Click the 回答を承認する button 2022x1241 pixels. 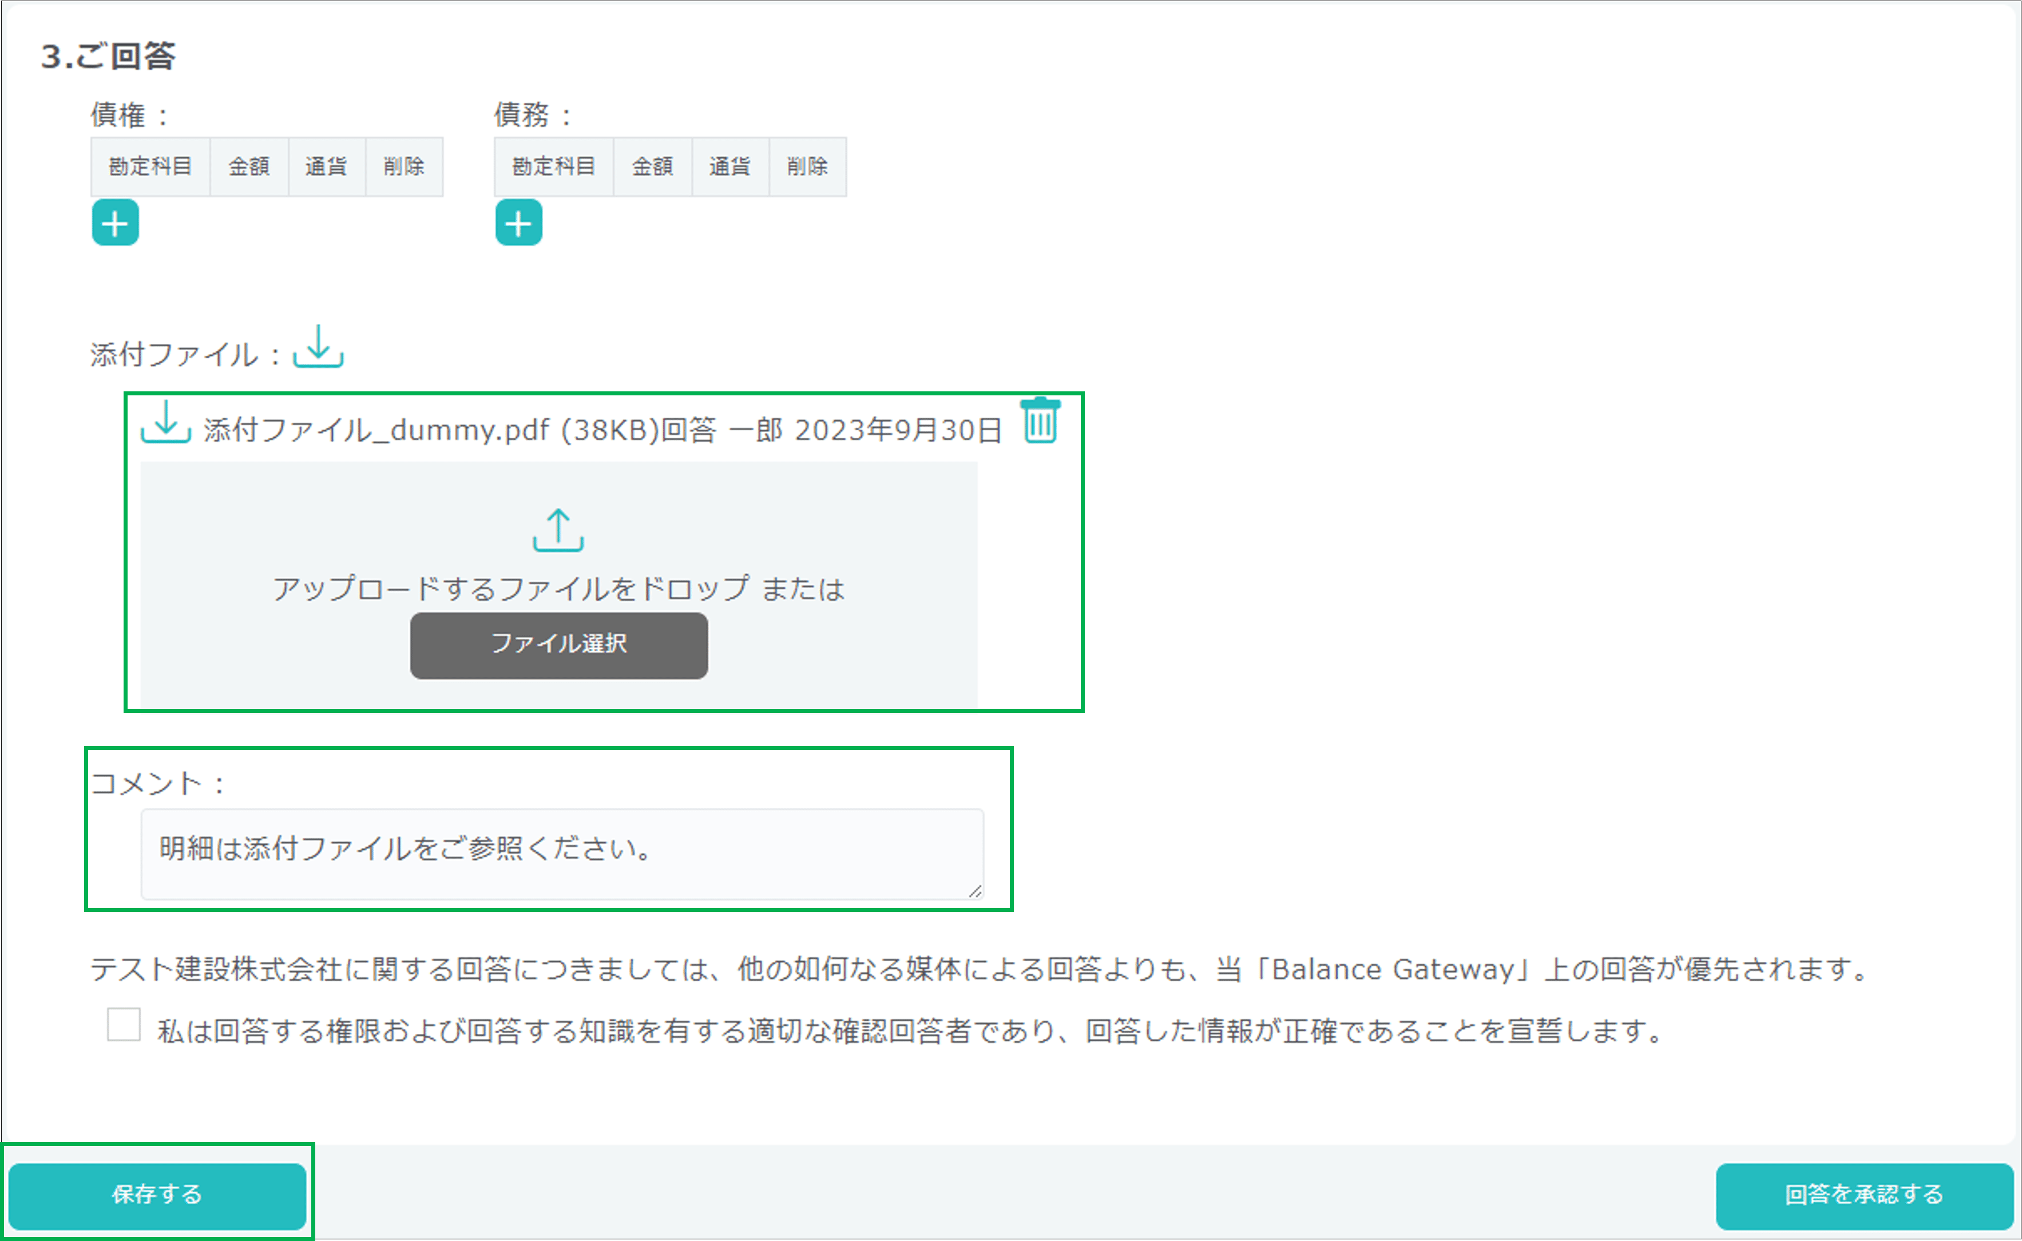pos(1864,1194)
